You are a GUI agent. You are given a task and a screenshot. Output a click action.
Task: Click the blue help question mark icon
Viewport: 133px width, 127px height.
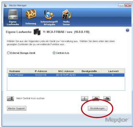[127, 30]
